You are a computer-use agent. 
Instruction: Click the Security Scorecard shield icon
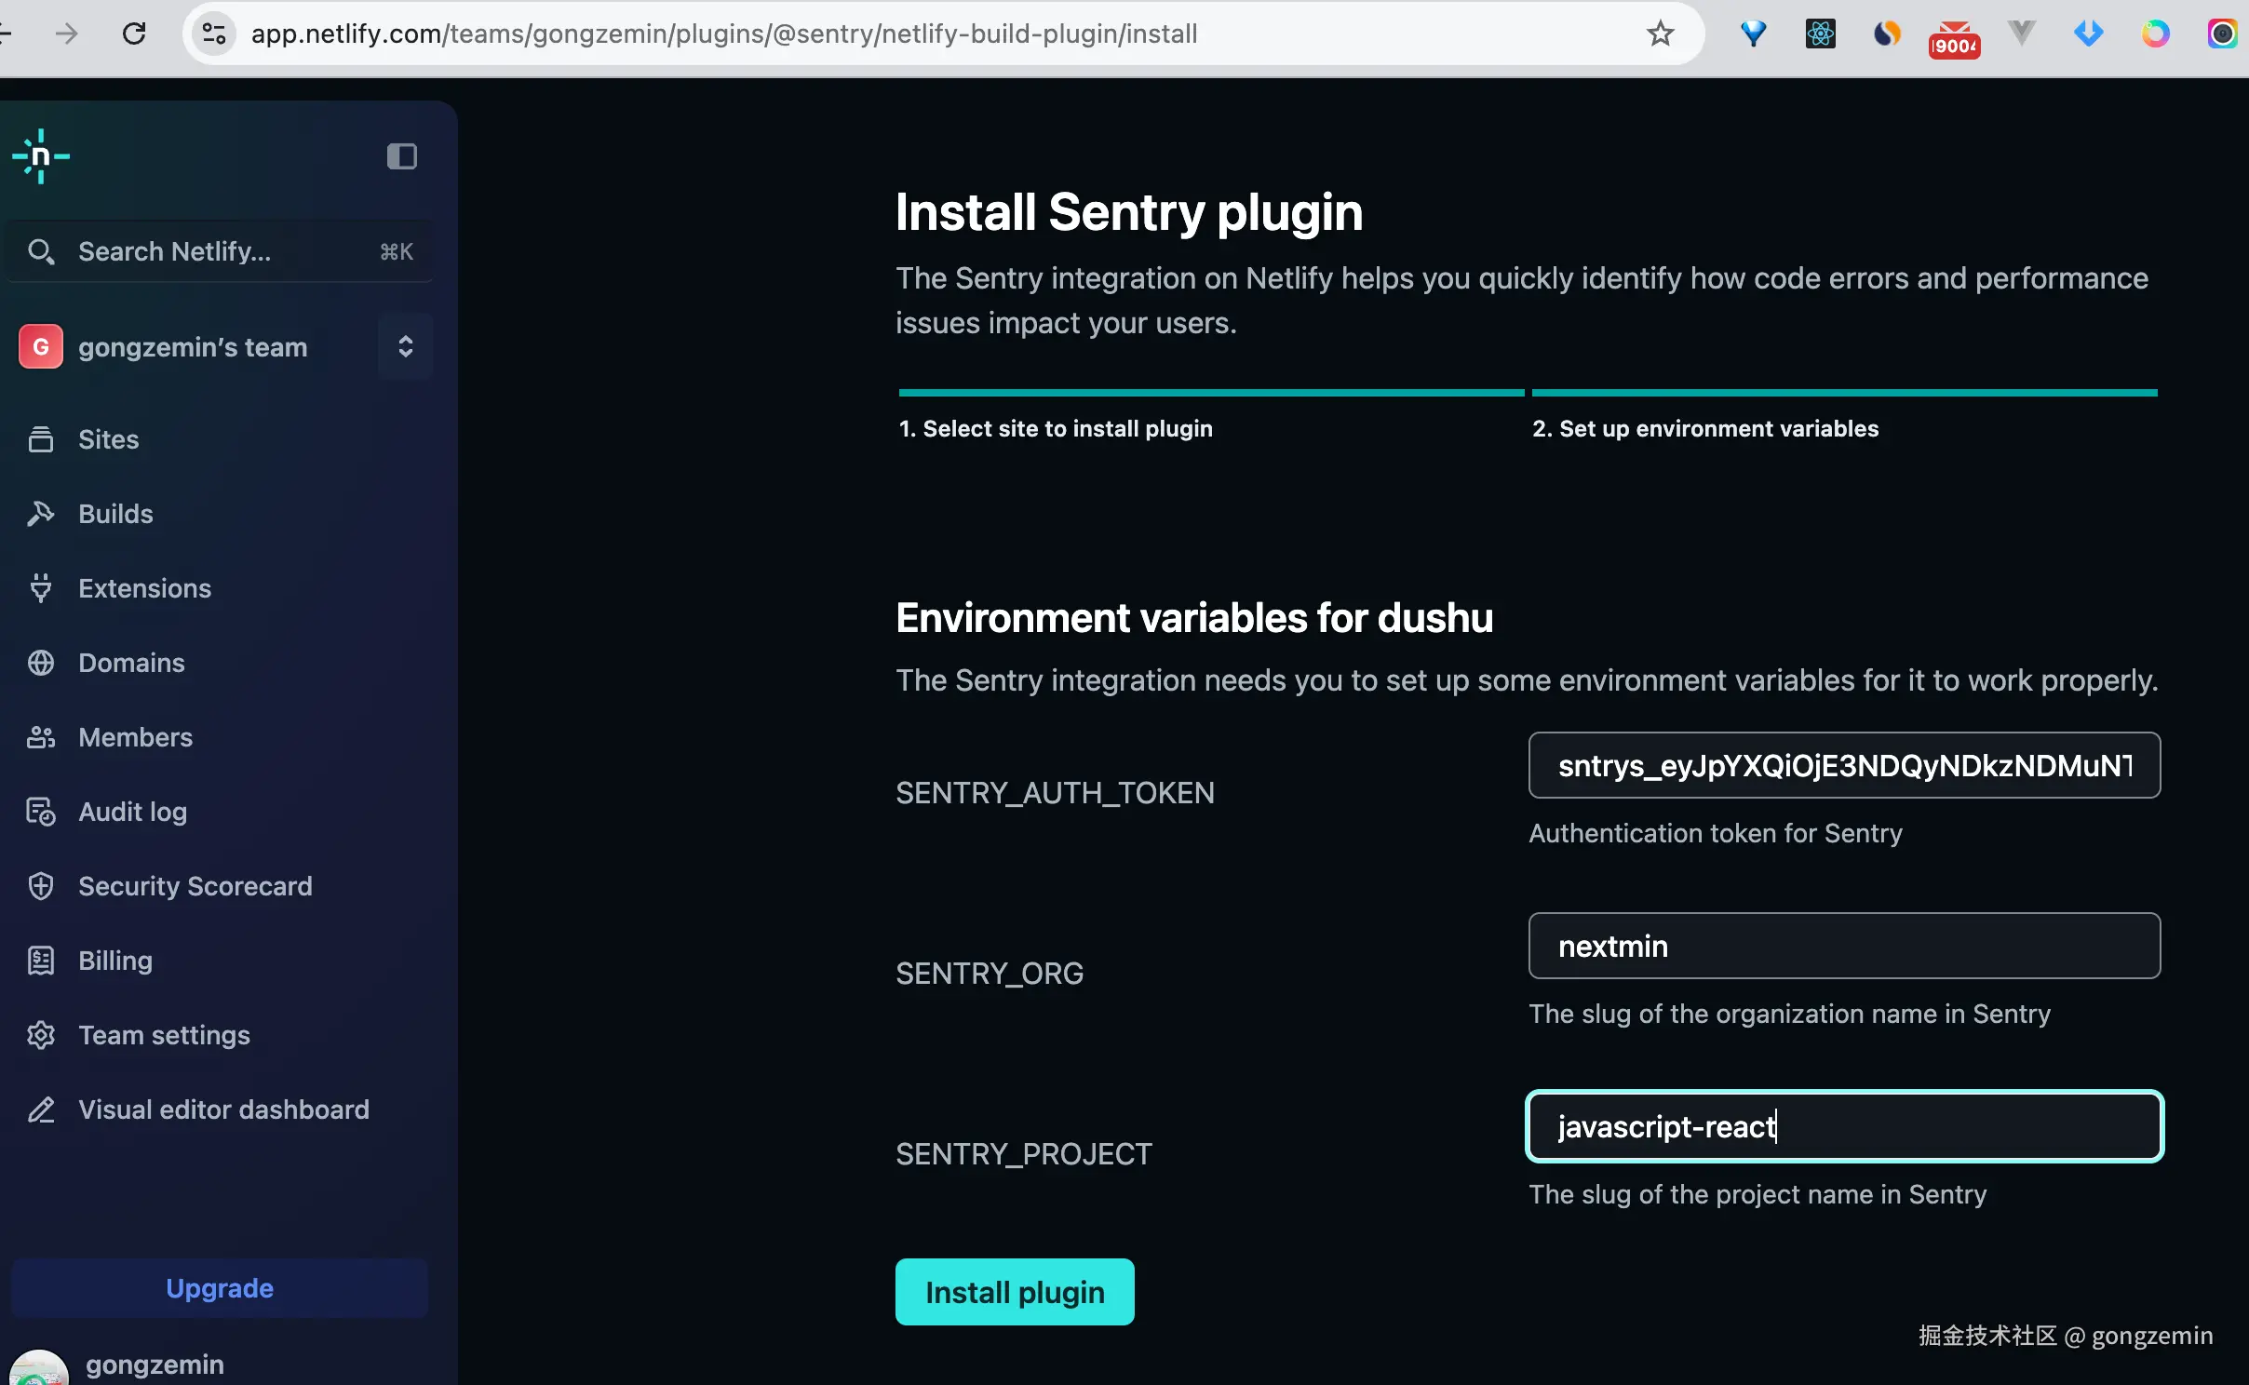point(41,886)
